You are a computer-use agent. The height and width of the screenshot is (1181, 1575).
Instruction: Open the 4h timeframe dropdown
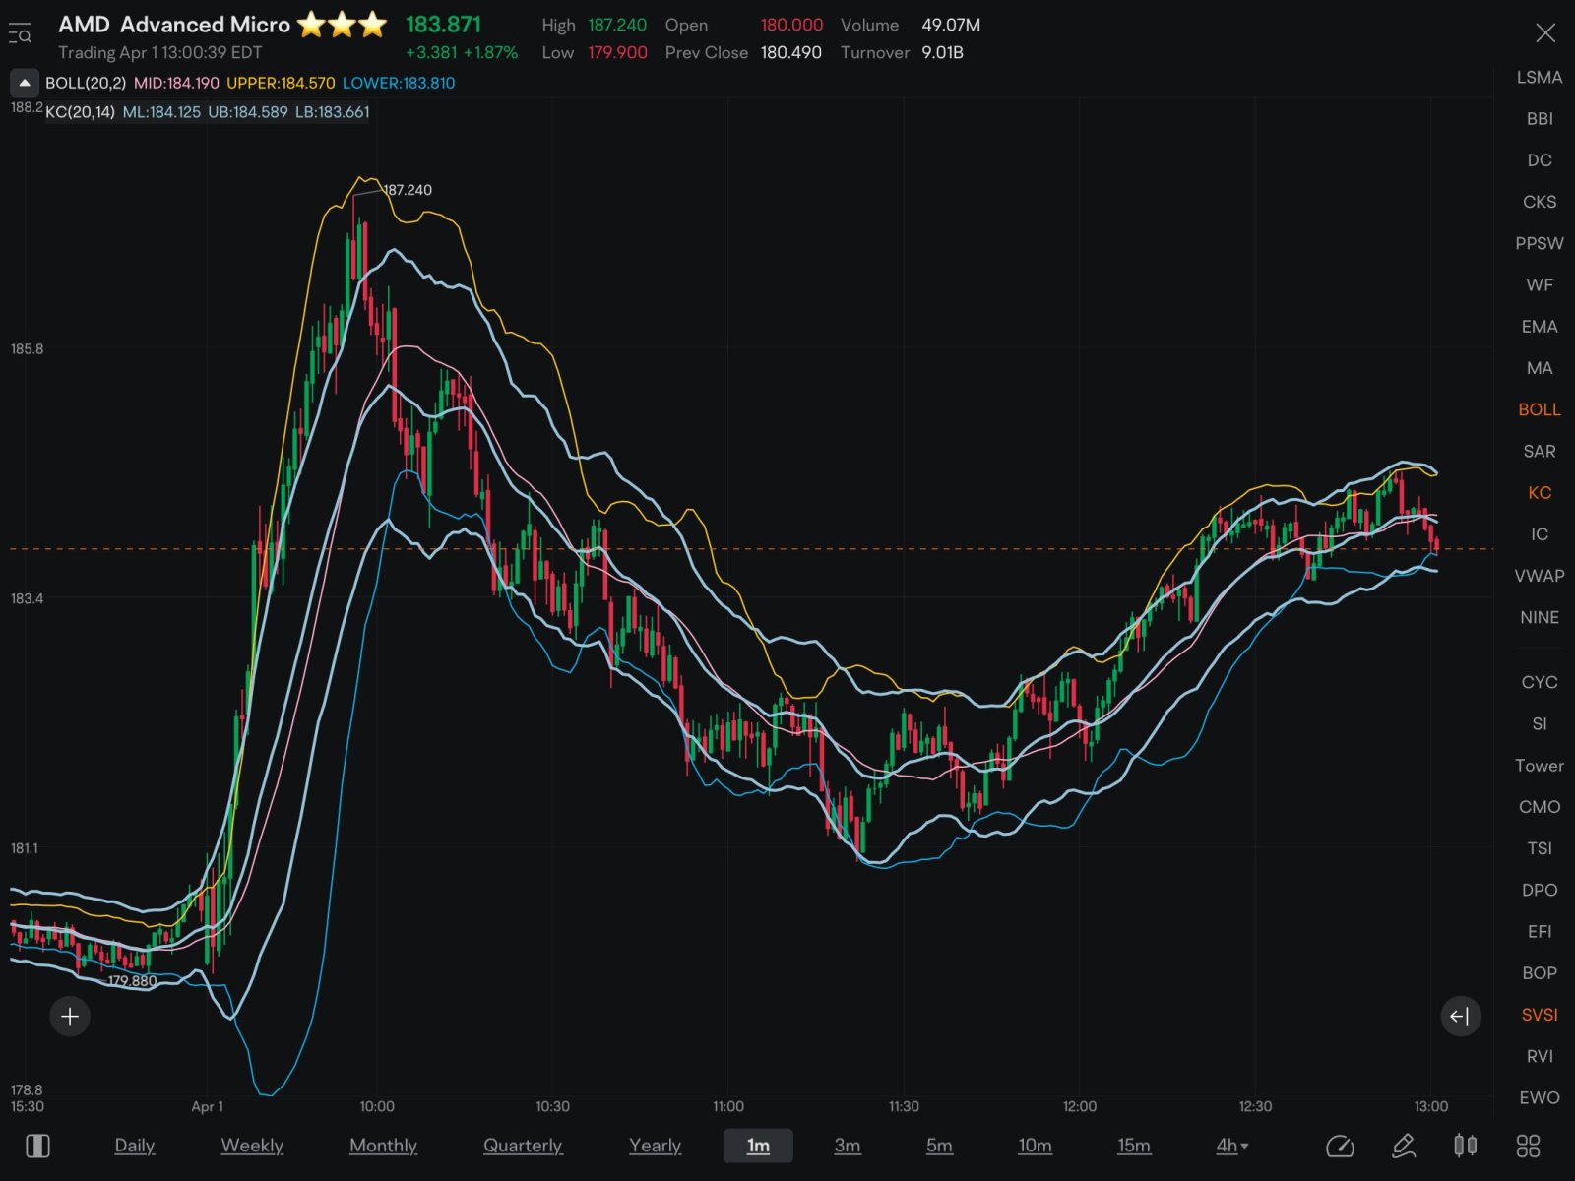tap(1231, 1146)
